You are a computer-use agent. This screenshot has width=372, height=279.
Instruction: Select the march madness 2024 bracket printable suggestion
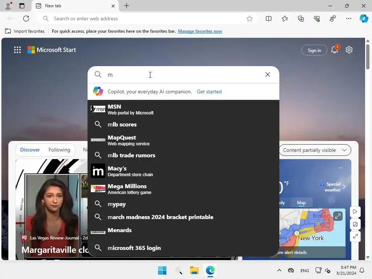183,217
